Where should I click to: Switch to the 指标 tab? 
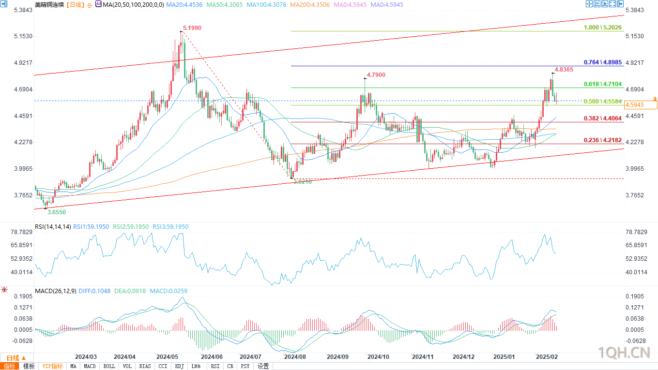pyautogui.click(x=10, y=366)
